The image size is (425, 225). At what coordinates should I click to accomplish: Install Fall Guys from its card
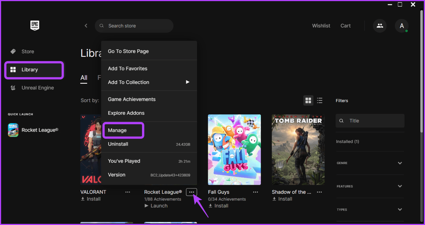coord(218,206)
